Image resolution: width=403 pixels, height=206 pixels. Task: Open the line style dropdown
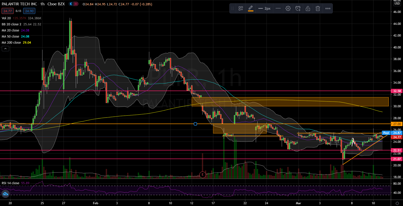coord(278,8)
